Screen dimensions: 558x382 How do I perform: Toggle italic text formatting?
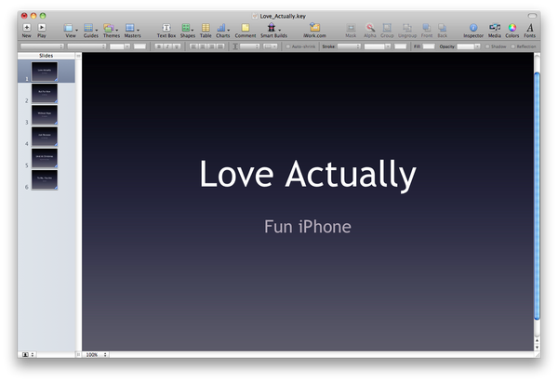(x=167, y=46)
